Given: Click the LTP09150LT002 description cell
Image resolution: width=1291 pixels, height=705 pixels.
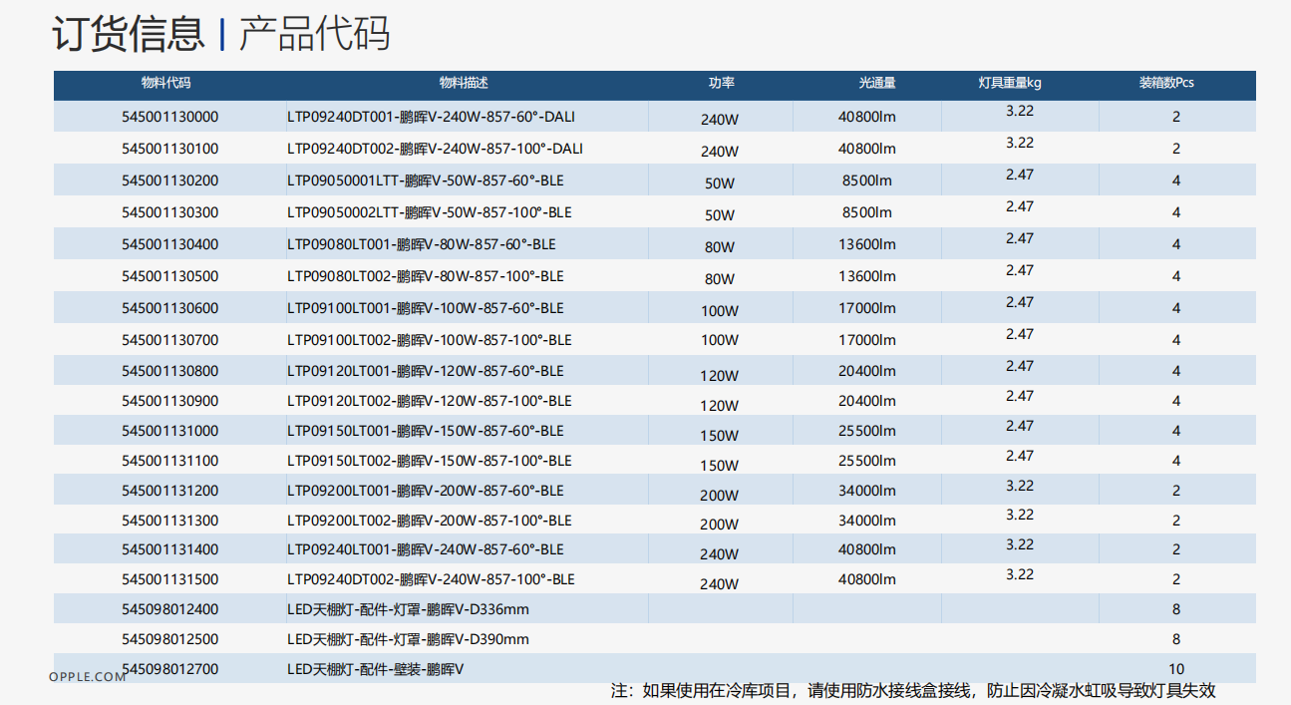Looking at the screenshot, I should pyautogui.click(x=429, y=461).
